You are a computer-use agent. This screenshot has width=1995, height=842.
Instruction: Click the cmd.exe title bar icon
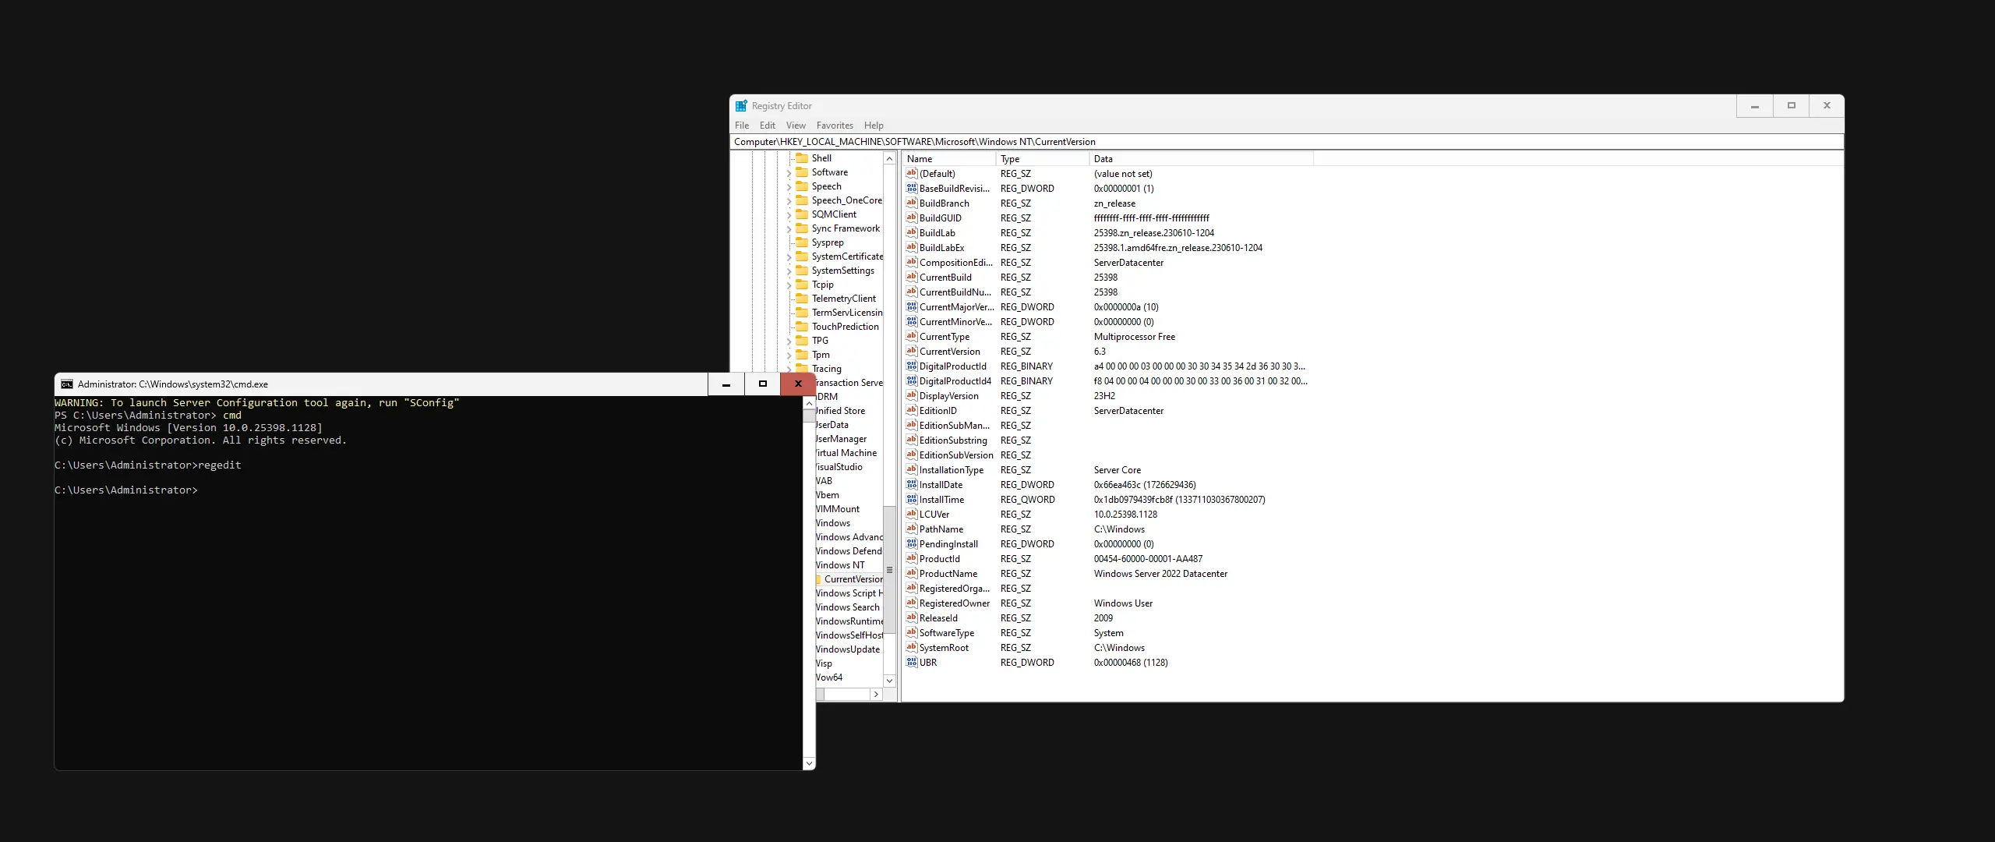coord(67,384)
